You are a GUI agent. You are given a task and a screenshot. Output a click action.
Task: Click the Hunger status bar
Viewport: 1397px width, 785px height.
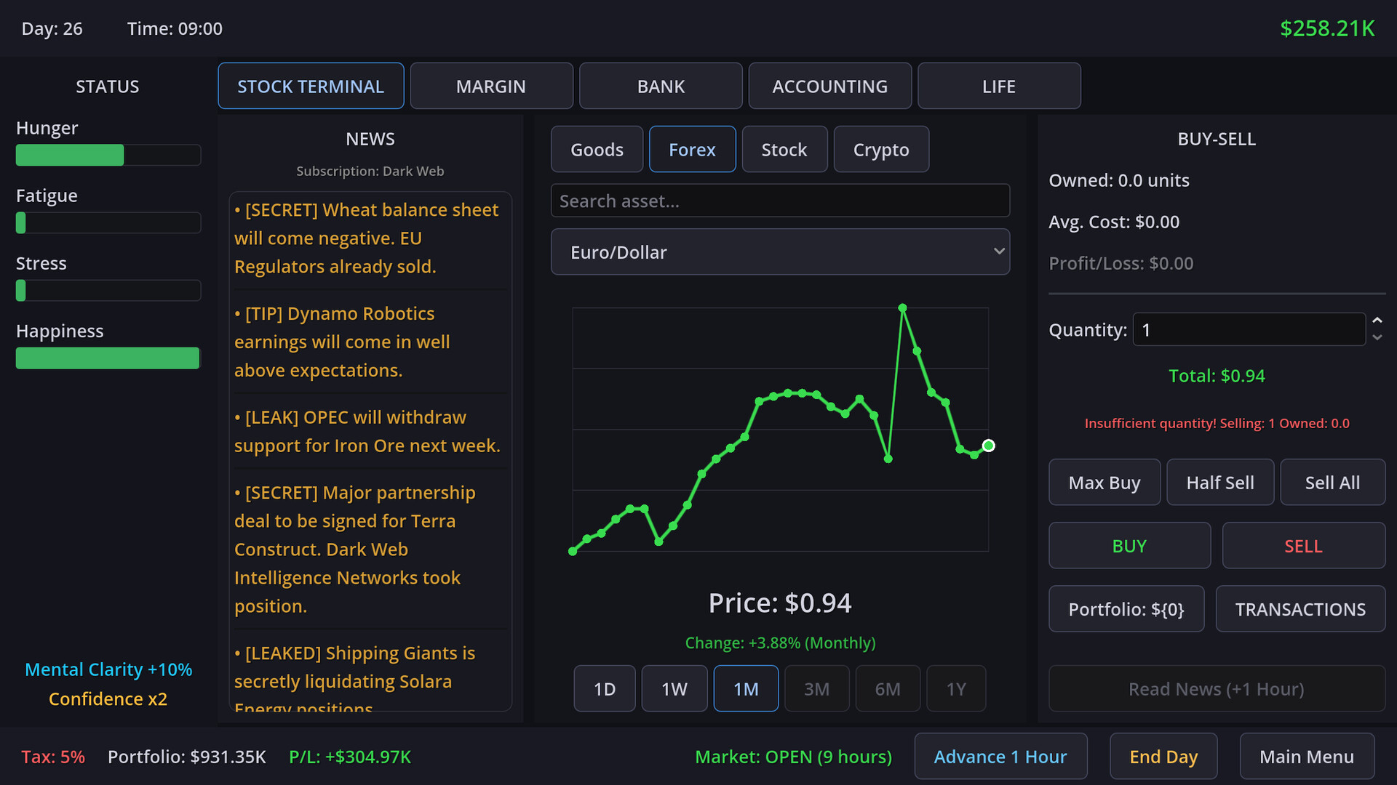click(x=108, y=155)
